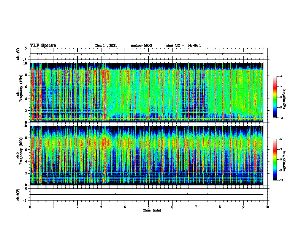Click time axis tick label "10"
Screen dimensions: 301x232
(267, 207)
